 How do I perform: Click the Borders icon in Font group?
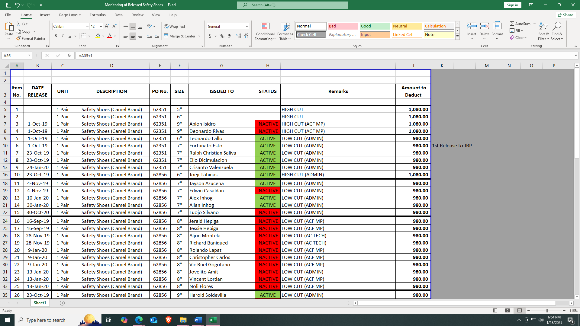pyautogui.click(x=84, y=36)
